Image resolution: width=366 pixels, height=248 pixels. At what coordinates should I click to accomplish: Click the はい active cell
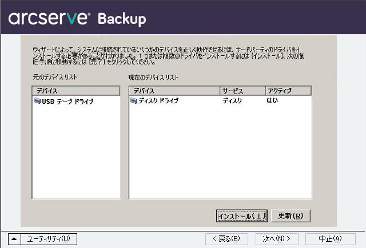pyautogui.click(x=272, y=100)
